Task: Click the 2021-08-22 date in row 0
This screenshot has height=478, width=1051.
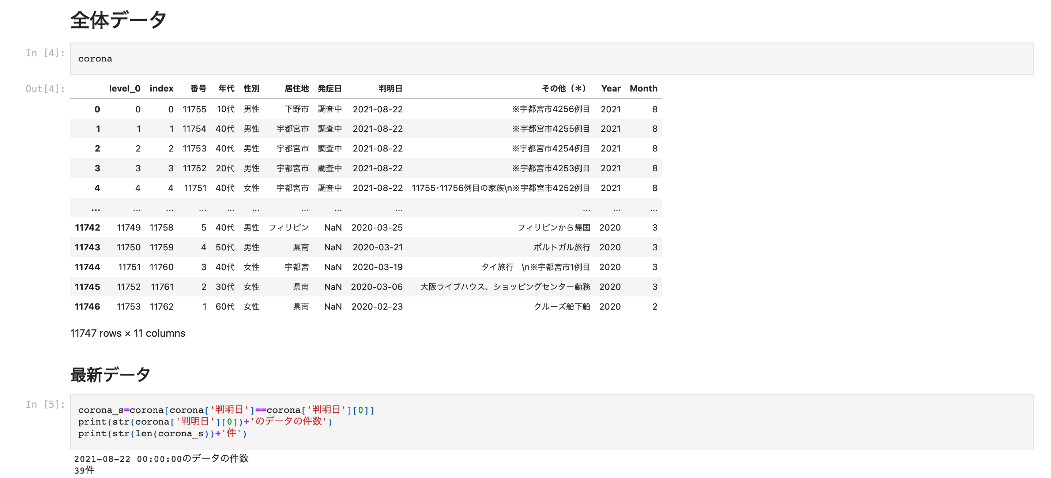Action: (x=378, y=109)
